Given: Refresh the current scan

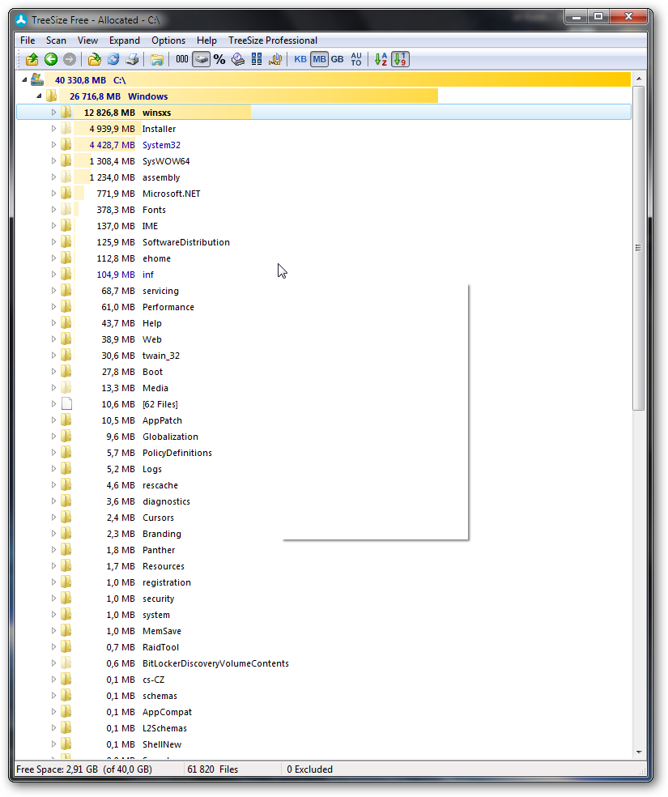Looking at the screenshot, I should coord(113,59).
